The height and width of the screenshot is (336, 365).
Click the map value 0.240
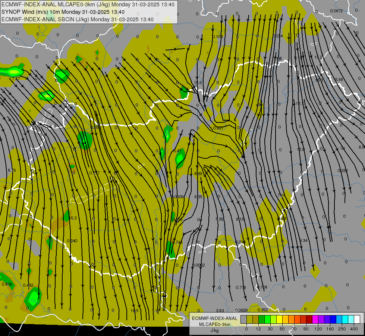click(x=72, y=241)
